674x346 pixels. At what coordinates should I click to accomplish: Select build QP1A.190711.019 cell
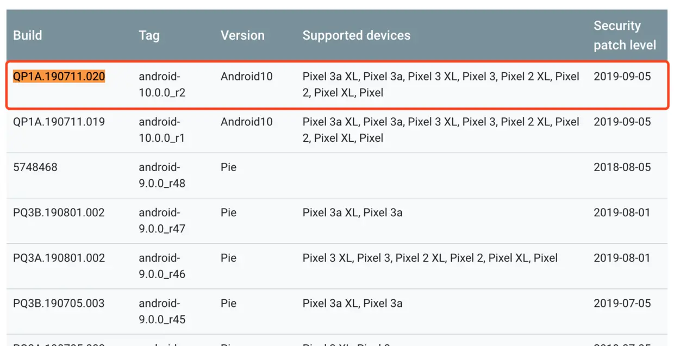coord(59,122)
